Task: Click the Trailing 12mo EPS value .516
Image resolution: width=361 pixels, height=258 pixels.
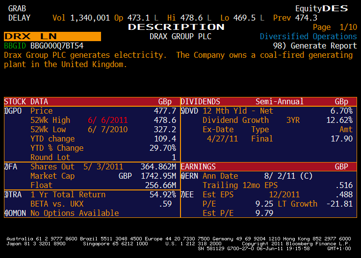Action: pos(344,186)
